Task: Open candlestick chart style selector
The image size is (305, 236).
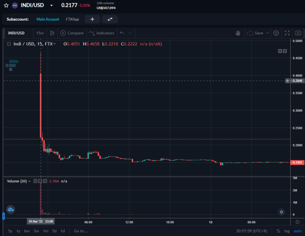Action: tap(52, 33)
